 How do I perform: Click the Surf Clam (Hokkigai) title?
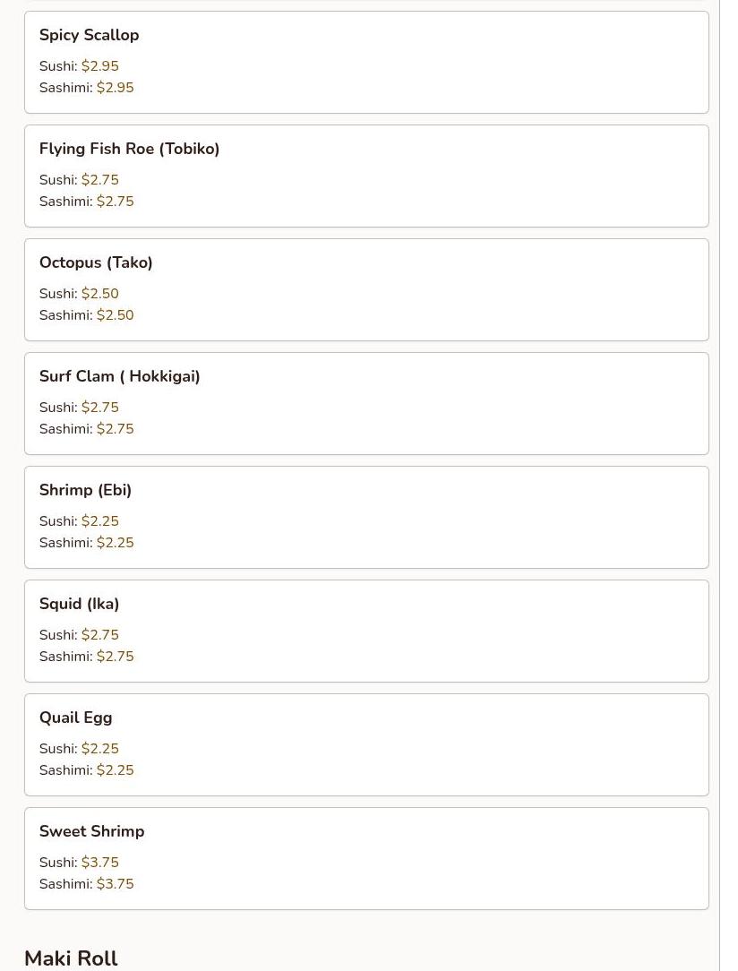[119, 376]
